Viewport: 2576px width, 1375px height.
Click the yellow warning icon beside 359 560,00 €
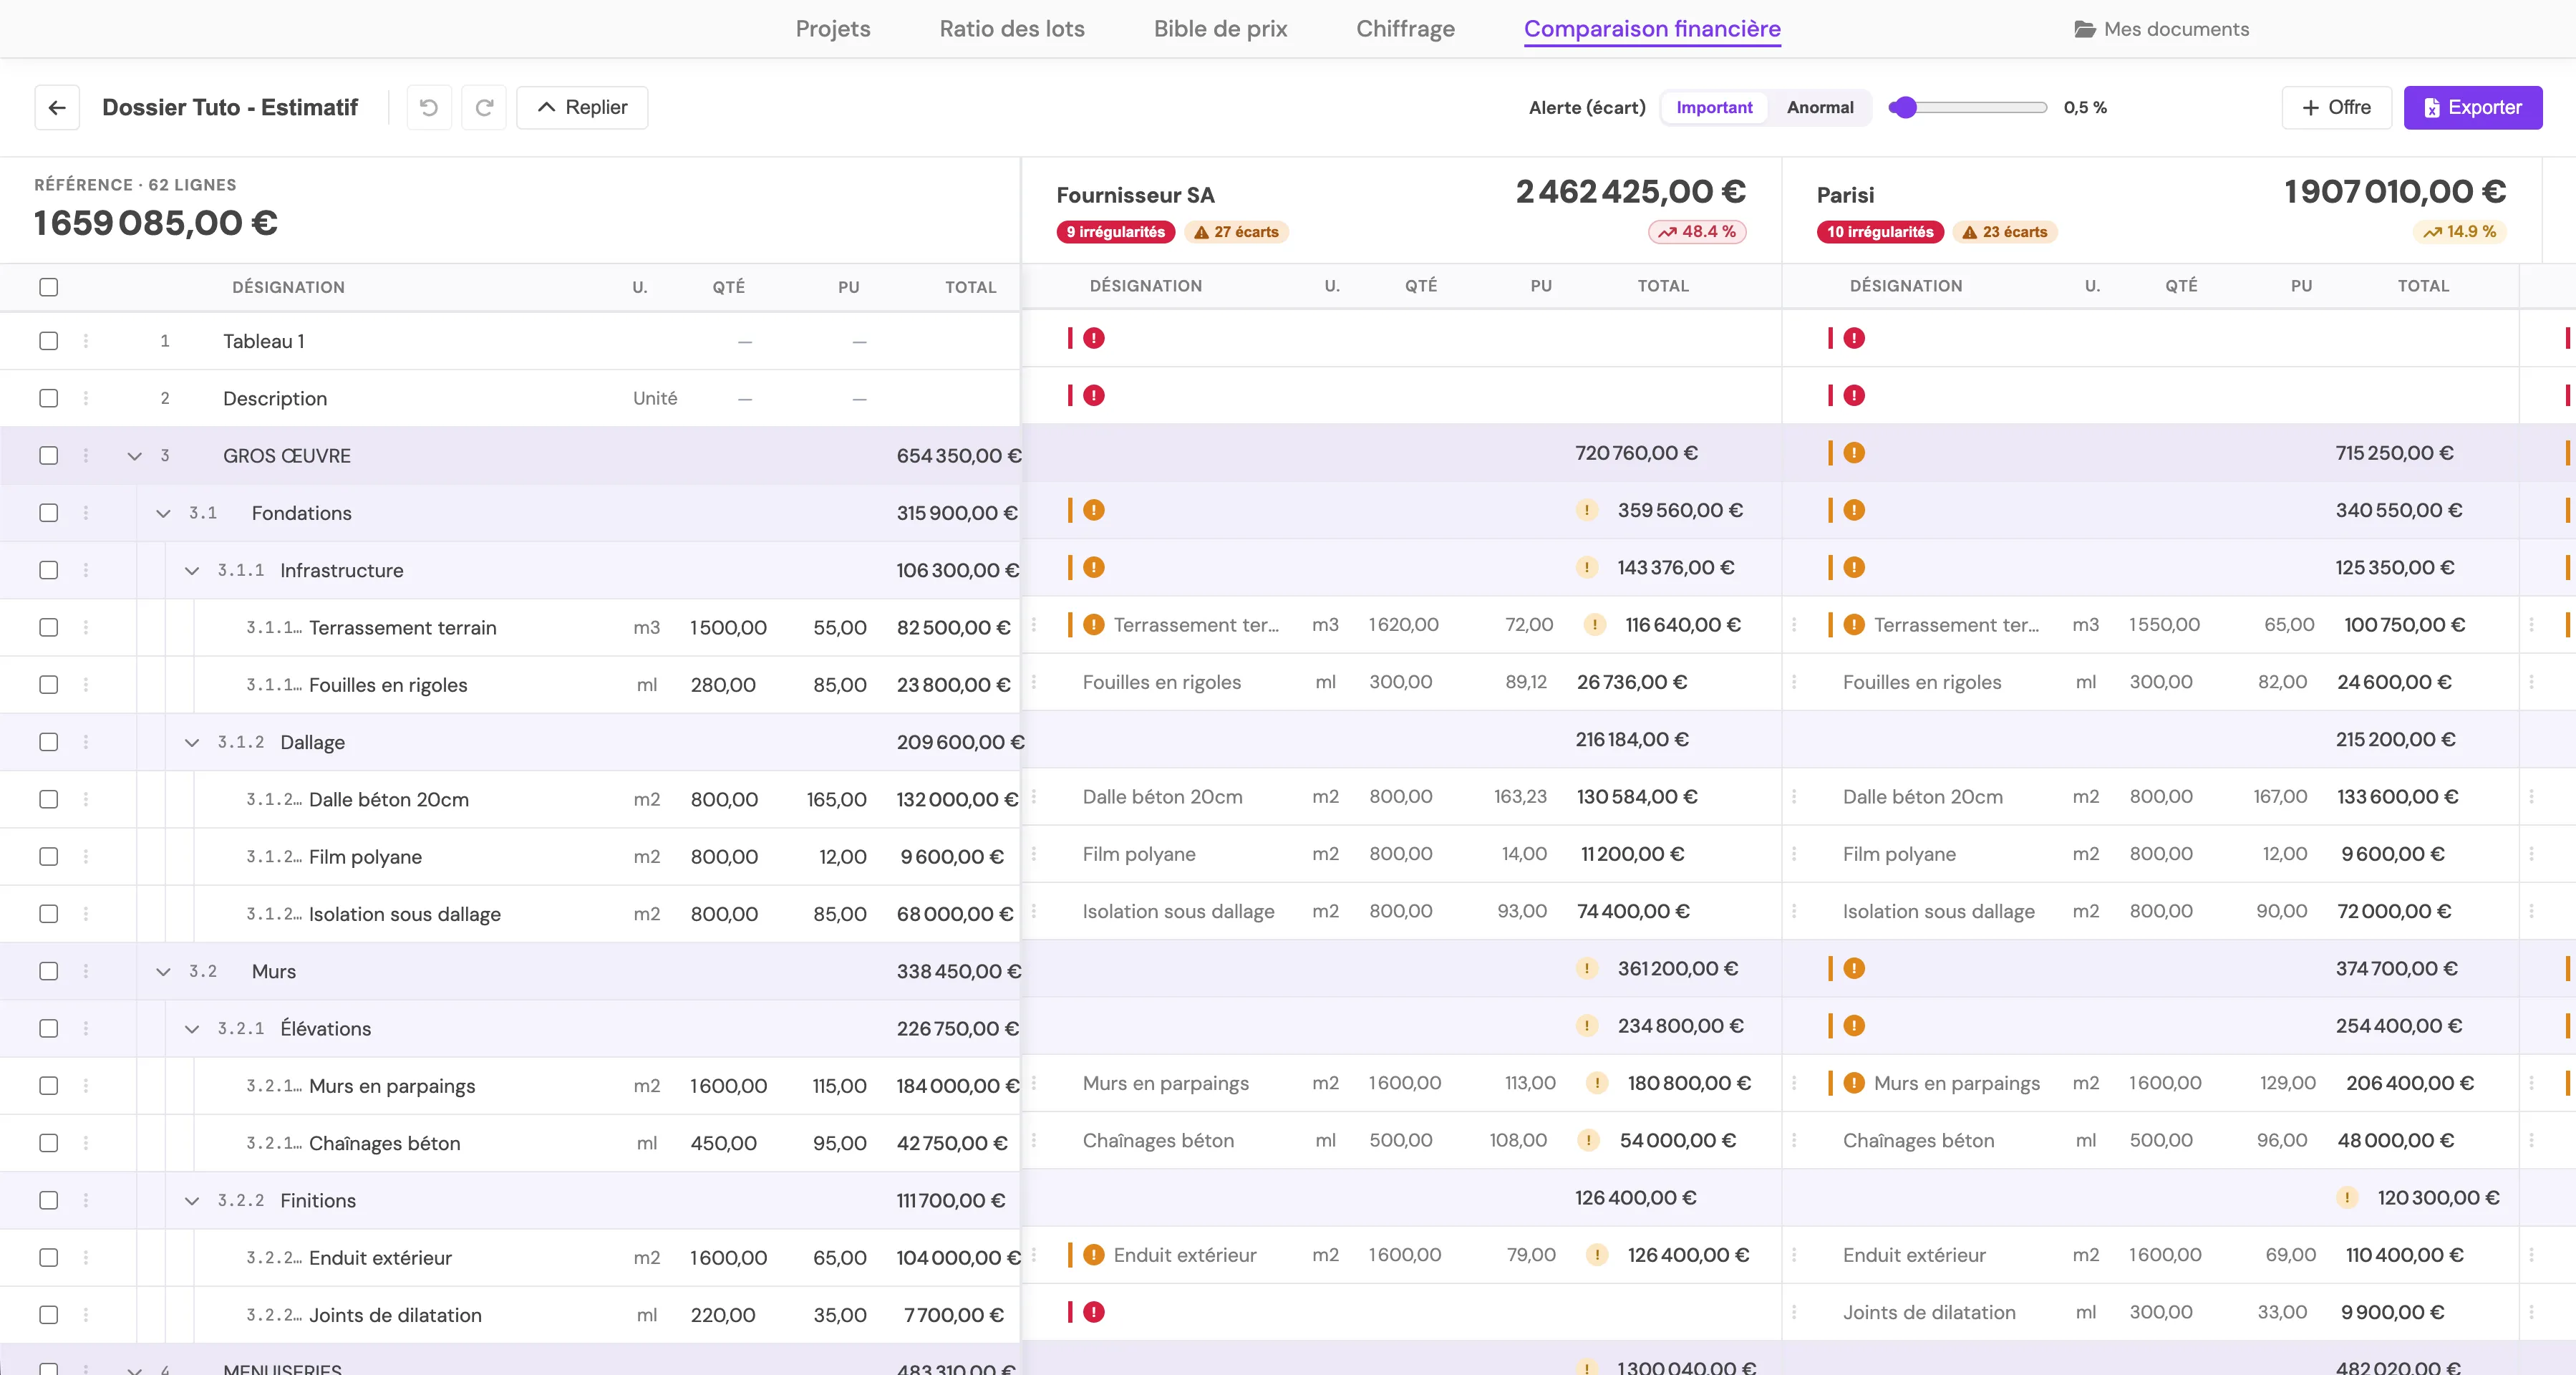pyautogui.click(x=1587, y=510)
